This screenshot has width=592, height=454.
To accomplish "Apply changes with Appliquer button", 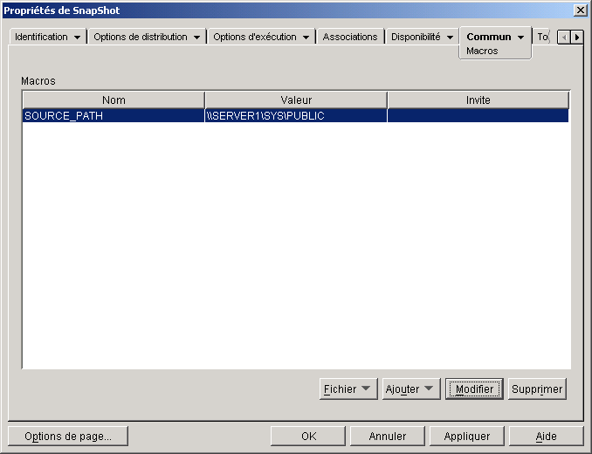I will 467,437.
